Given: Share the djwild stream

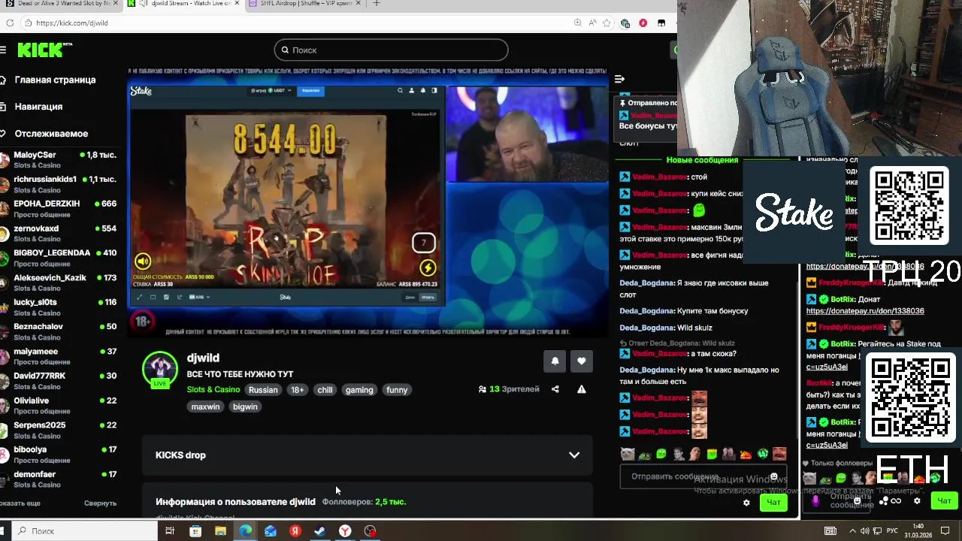Looking at the screenshot, I should click(x=555, y=389).
